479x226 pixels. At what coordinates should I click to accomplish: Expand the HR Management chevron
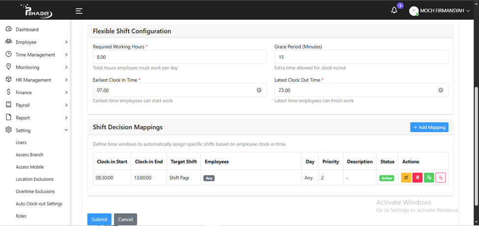(66, 80)
